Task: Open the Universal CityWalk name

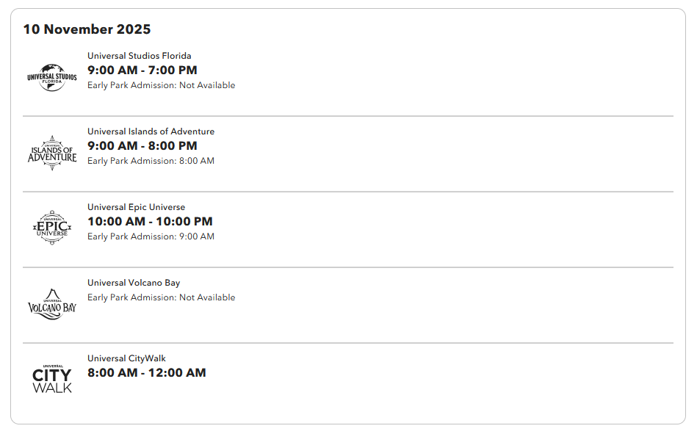Action: [126, 358]
